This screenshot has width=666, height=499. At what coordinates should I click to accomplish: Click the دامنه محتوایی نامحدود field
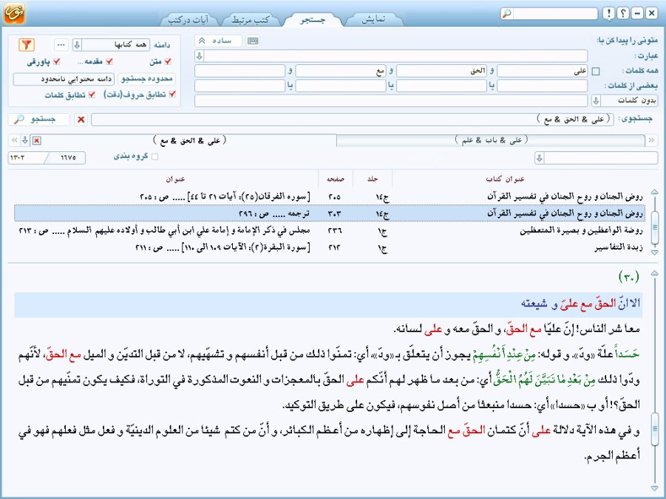click(x=64, y=79)
